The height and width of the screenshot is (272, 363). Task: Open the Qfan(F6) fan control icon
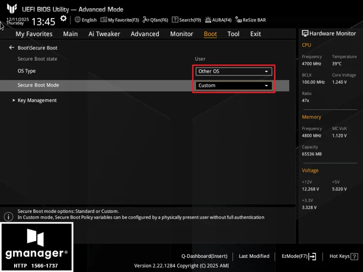coord(146,20)
